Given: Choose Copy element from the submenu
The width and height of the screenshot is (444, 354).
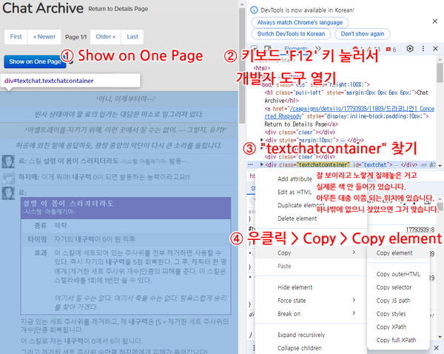Looking at the screenshot, I should (x=394, y=253).
